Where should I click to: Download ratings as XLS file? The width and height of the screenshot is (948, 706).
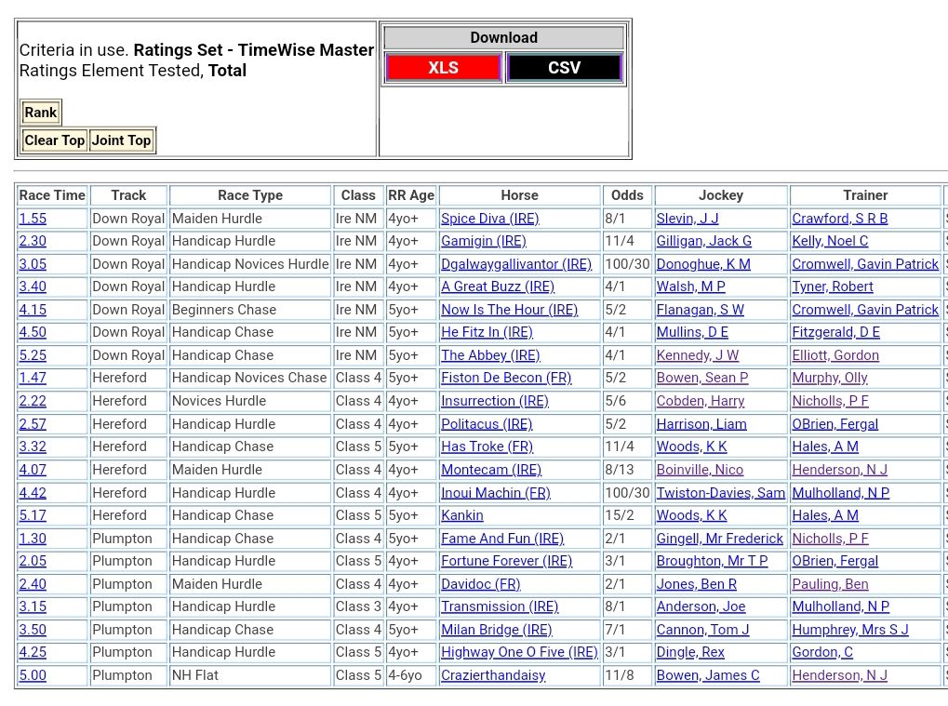tap(443, 68)
